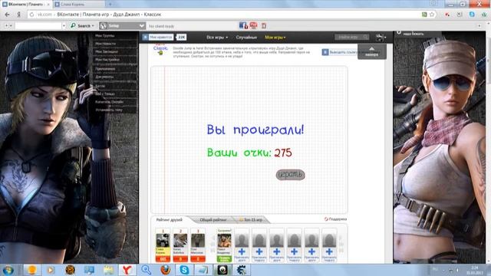The width and height of the screenshot is (491, 276).
Task: Select the 'Случайные' menu item
Action: click(x=246, y=38)
